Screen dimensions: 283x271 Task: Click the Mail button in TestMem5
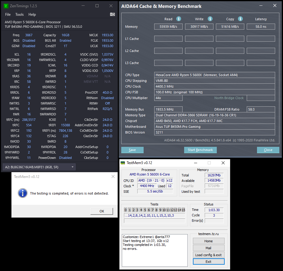click(x=209, y=248)
